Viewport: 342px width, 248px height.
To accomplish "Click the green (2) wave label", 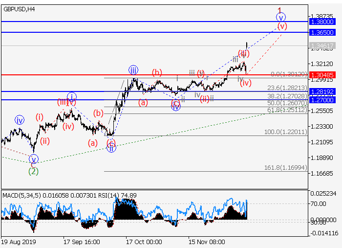I will pos(33,171).
